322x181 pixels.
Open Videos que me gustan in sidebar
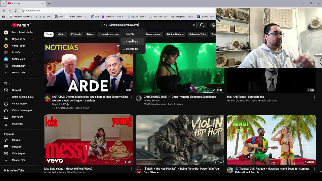tap(19, 110)
